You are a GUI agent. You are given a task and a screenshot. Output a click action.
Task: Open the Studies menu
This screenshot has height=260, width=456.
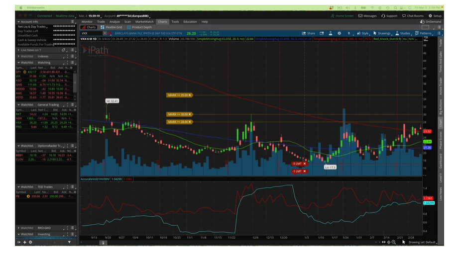403,33
